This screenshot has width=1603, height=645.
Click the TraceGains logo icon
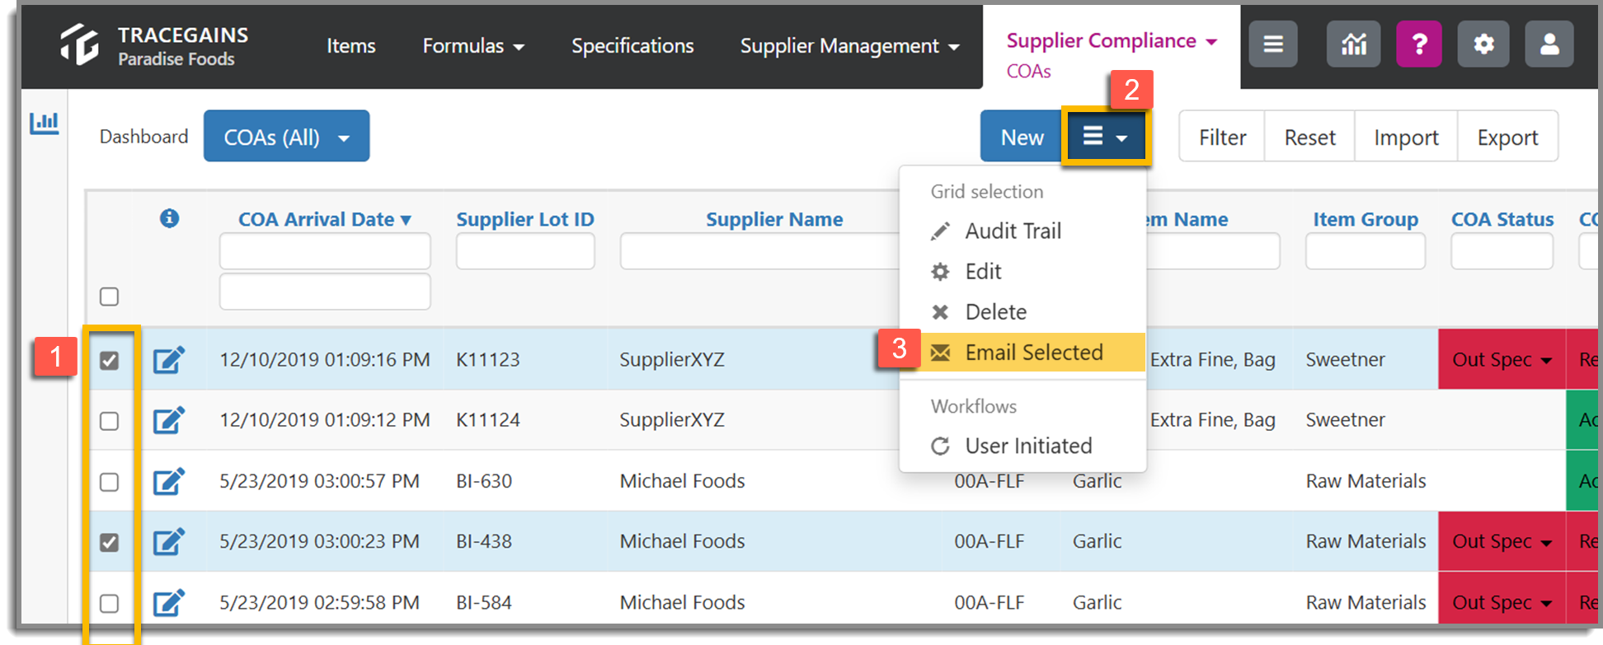tap(79, 44)
